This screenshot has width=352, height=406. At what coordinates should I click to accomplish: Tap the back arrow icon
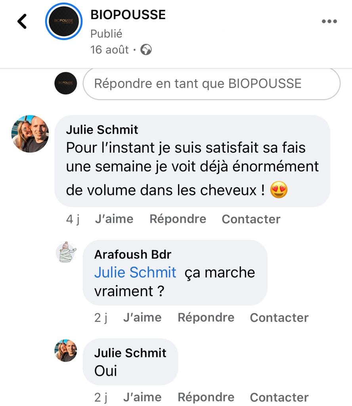[x=22, y=21]
